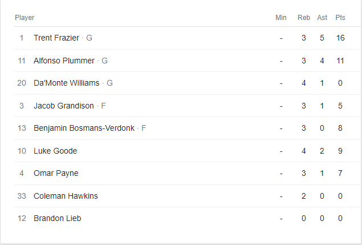The width and height of the screenshot is (362, 245).
Task: Open Coleman Hawkins's player row
Action: [66, 196]
